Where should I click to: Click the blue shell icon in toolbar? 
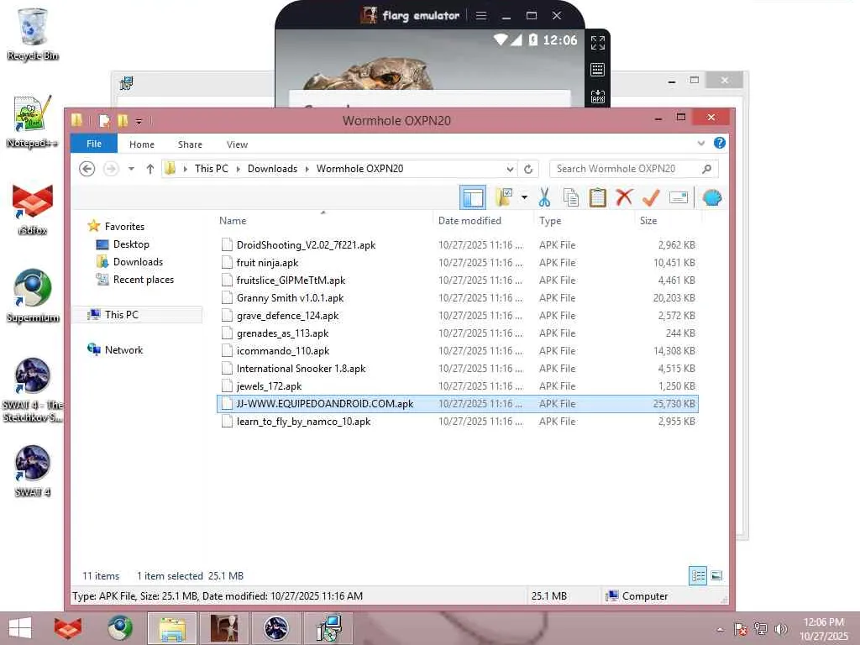pos(712,197)
